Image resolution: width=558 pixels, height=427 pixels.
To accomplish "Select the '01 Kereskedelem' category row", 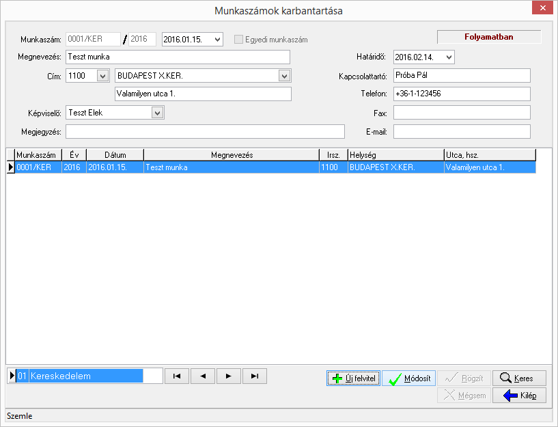I will point(80,376).
